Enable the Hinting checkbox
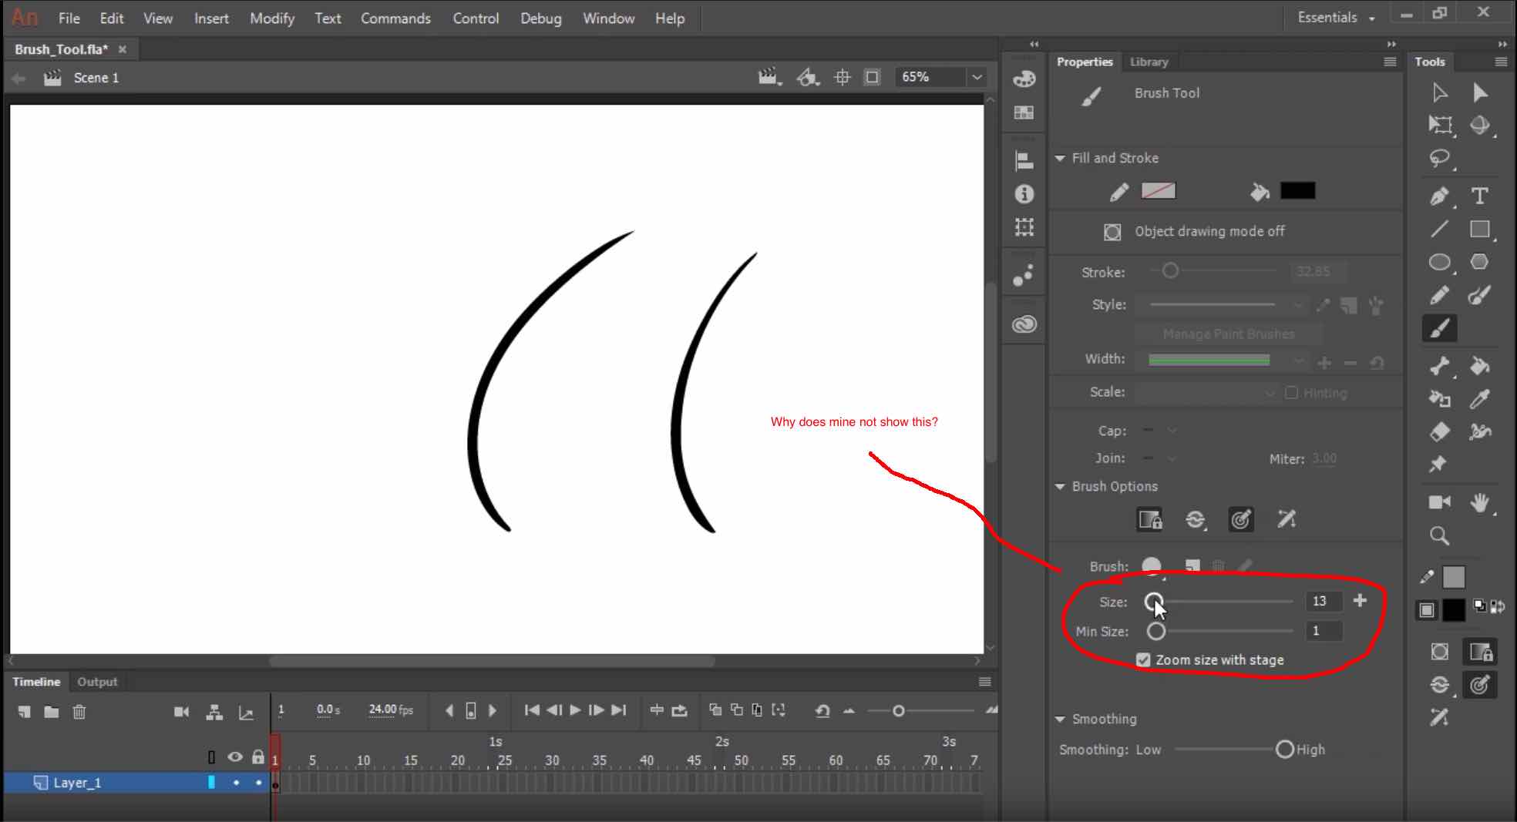This screenshot has height=822, width=1517. 1293,393
